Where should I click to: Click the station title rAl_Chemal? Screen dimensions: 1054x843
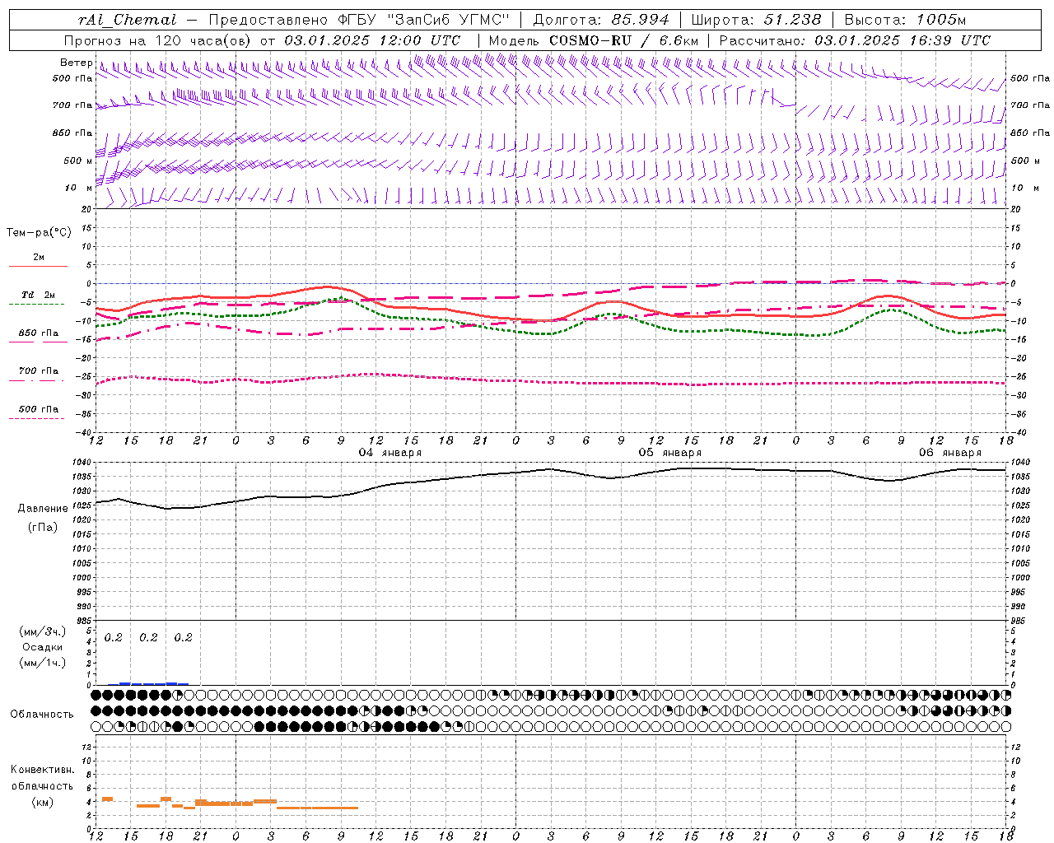pos(127,20)
